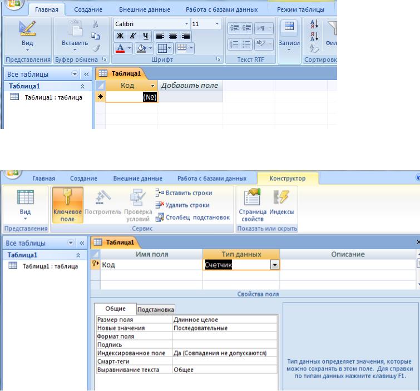Click numbered list icon
The width and height of the screenshot is (420, 391).
234,44
